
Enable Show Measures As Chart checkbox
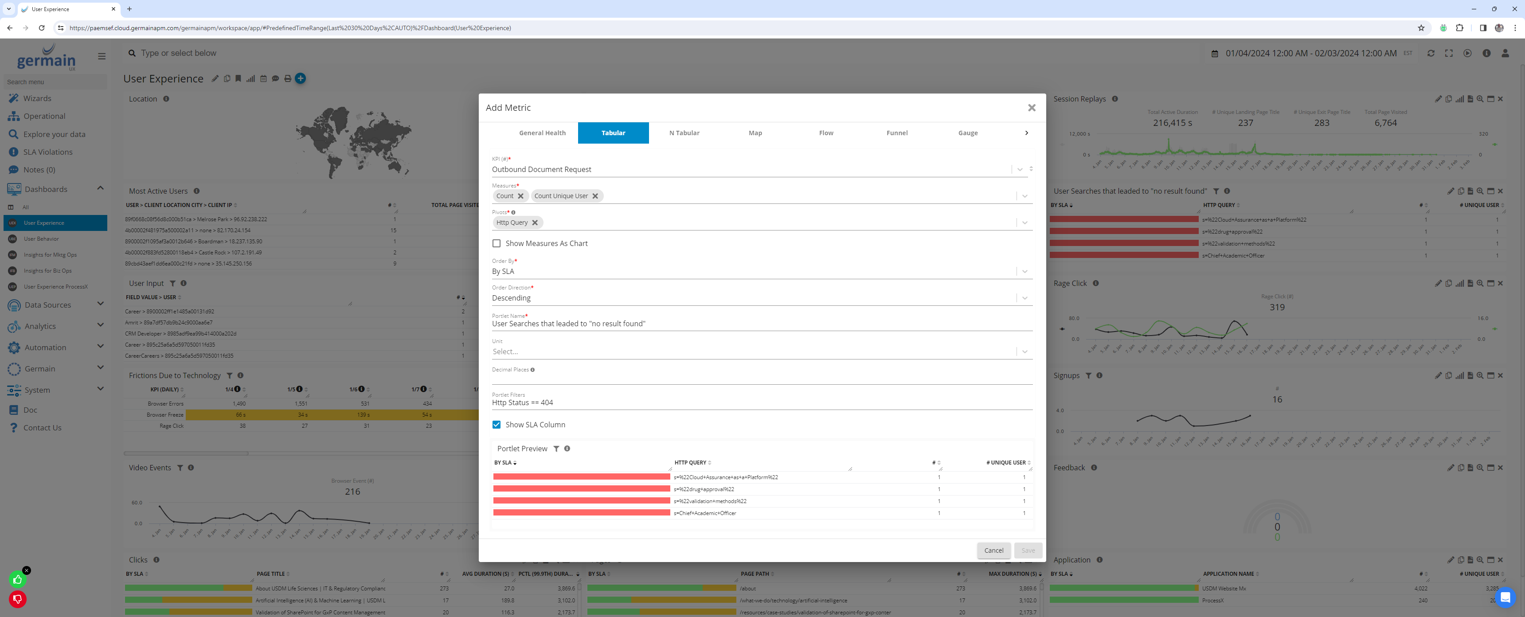point(497,243)
